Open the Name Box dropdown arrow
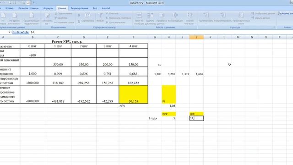This screenshot has height=165, width=293. coord(10,32)
